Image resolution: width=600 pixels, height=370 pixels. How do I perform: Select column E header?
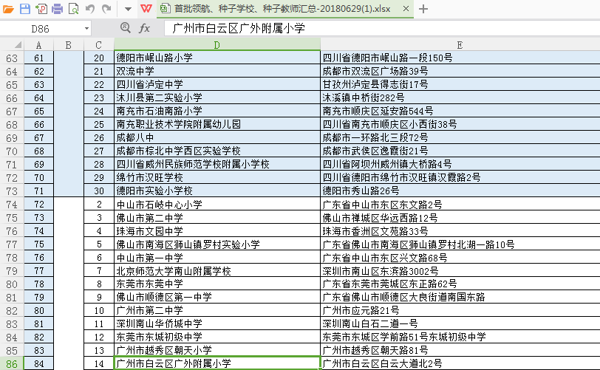459,45
